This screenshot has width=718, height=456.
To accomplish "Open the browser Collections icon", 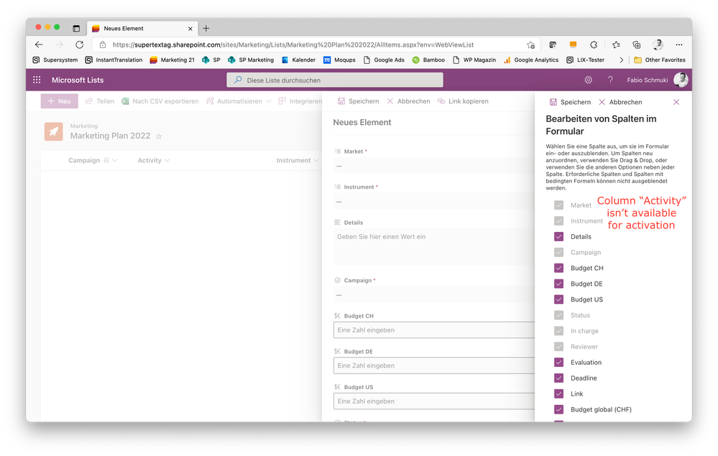I will 637,45.
